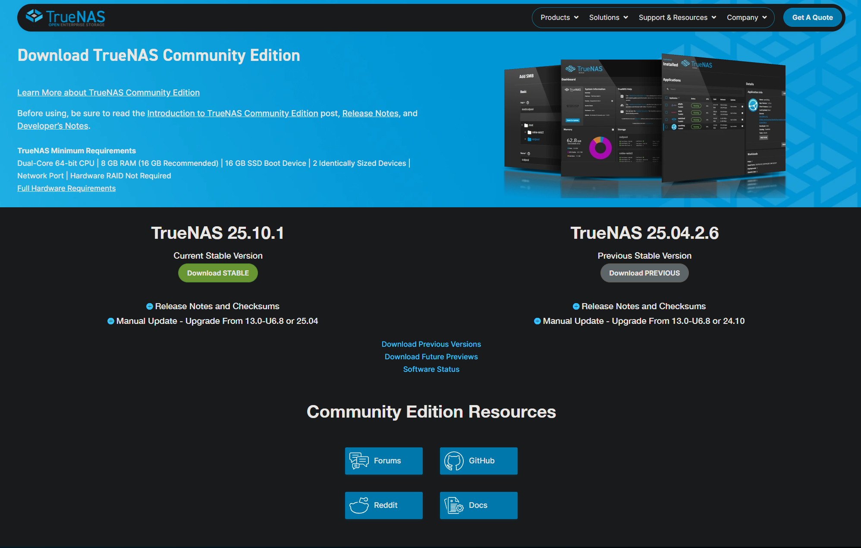Viewport: 861px width, 548px height.
Task: Click the GitHub octocat icon
Action: point(454,461)
